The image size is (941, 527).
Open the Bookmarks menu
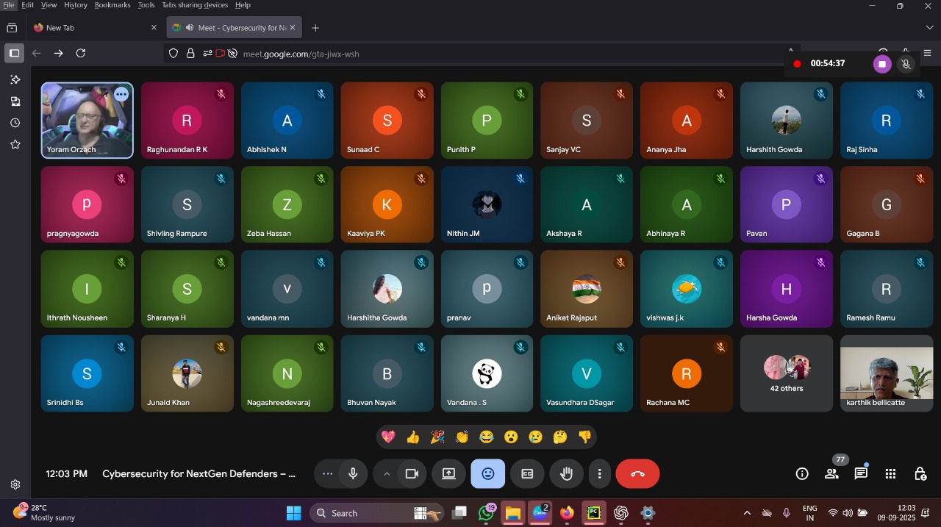tap(112, 5)
